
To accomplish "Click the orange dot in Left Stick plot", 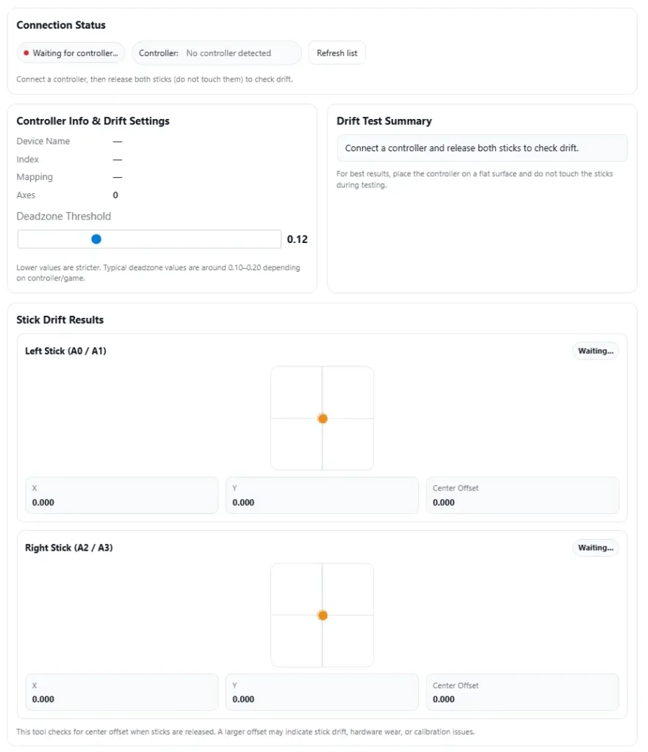I will [323, 419].
